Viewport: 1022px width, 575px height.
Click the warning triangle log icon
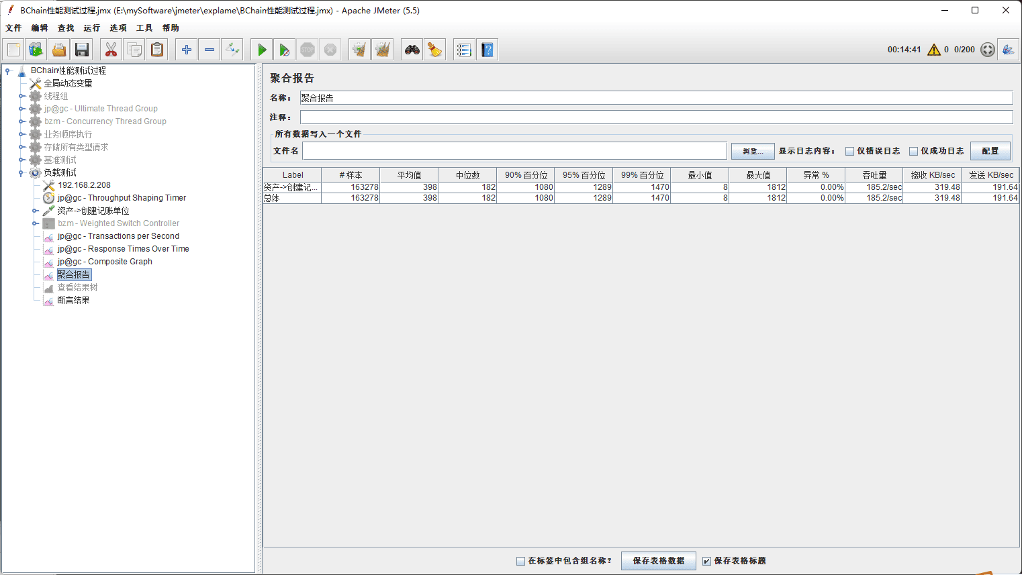pyautogui.click(x=933, y=50)
